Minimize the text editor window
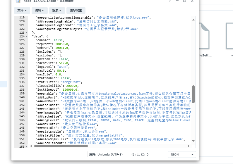Image resolution: width=233 pixels, height=164 pixels. [x=177, y=1]
